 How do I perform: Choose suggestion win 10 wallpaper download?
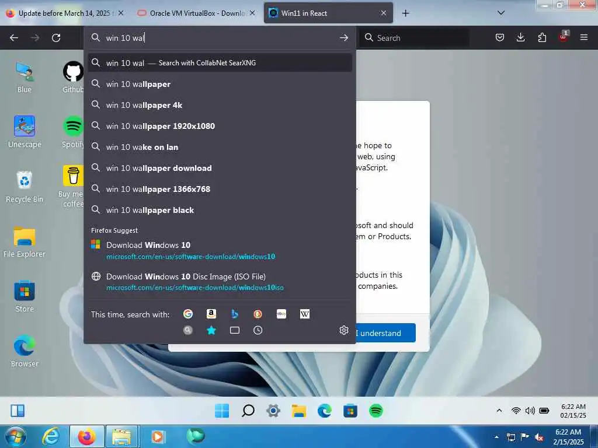point(220,168)
